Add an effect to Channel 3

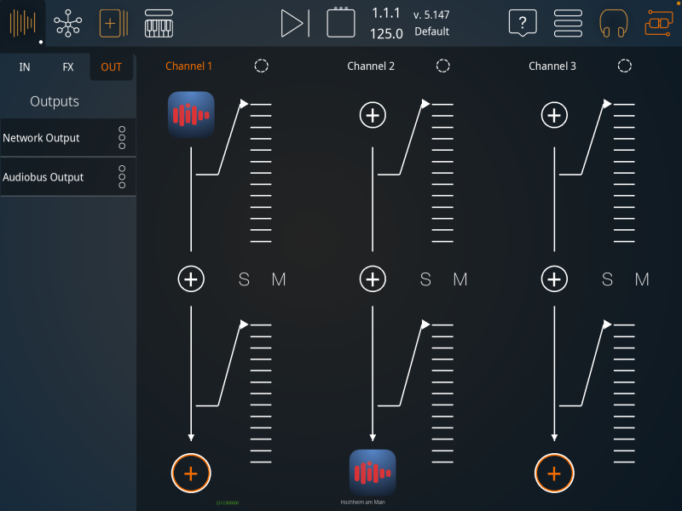[554, 279]
